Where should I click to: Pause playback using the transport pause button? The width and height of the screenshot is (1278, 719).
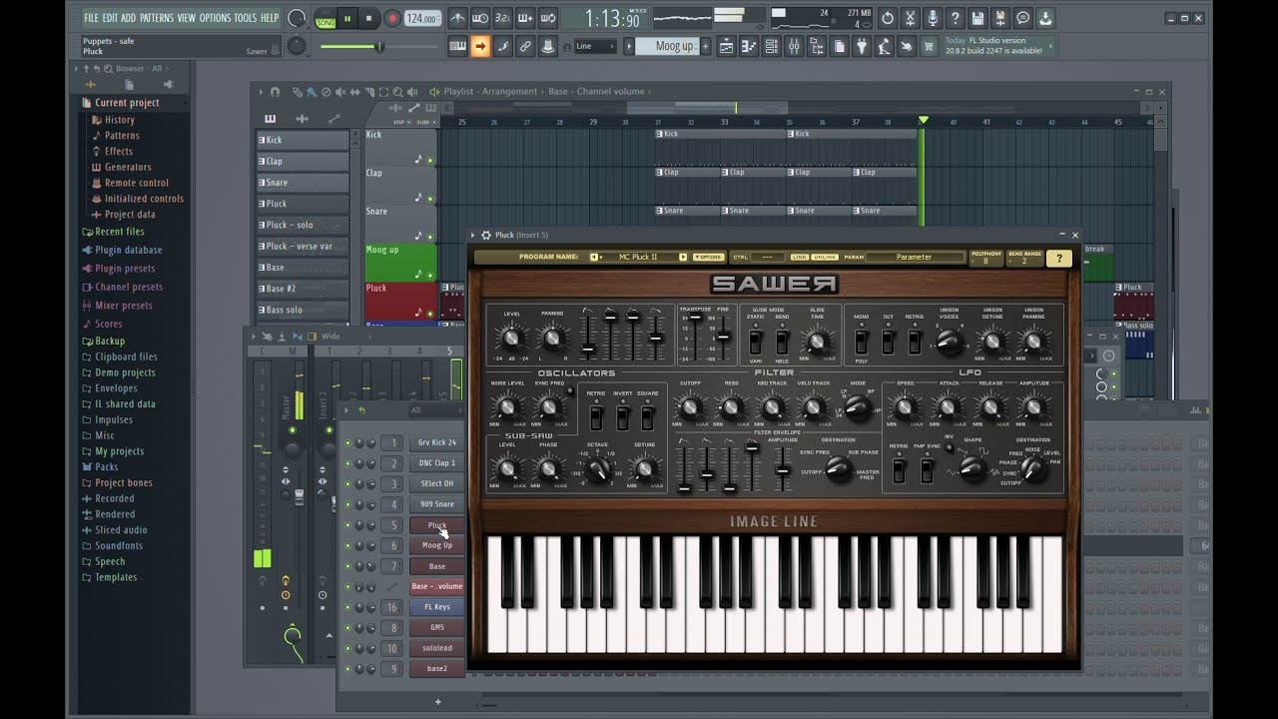(347, 18)
